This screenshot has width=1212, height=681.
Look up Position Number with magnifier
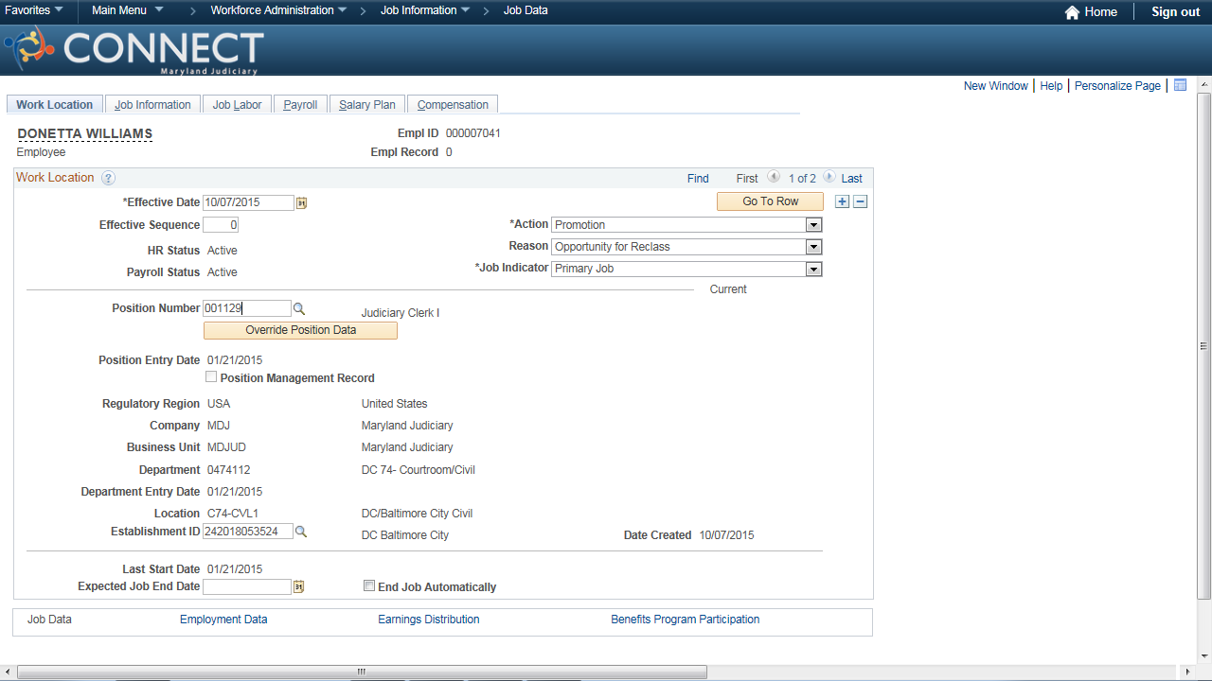coord(299,308)
